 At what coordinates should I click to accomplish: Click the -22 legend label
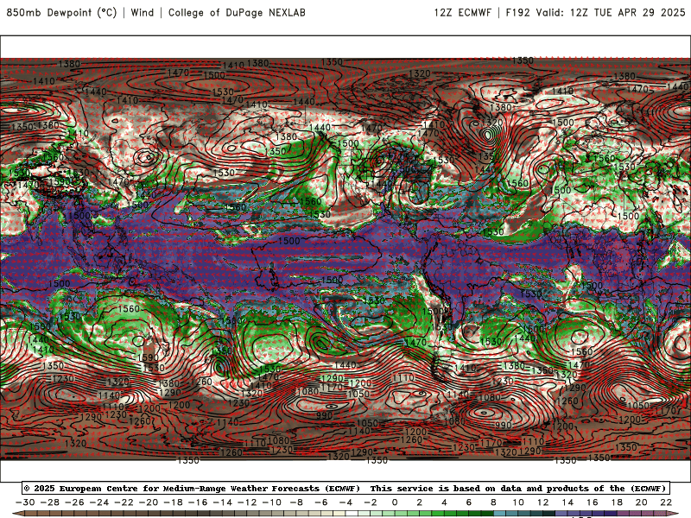point(124,502)
